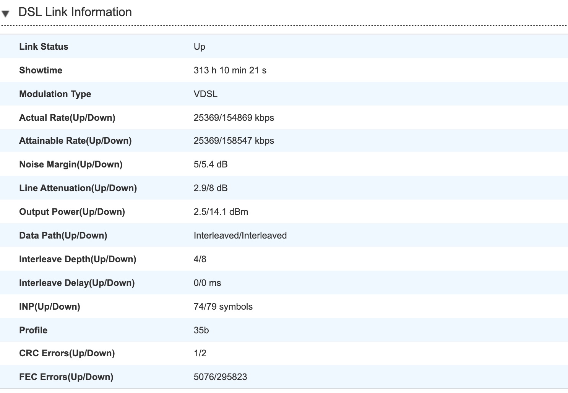Click the Interleave Depth(Up/Down) label
Screen dimensions: 568x393
tap(78, 259)
